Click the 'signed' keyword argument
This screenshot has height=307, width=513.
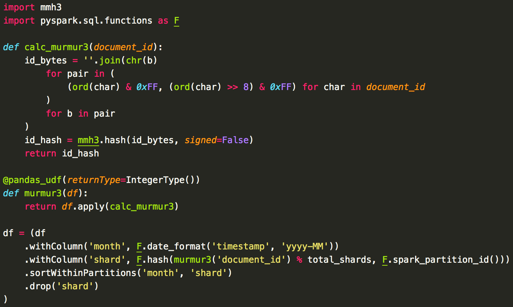tap(200, 140)
